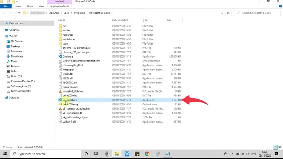Sort files by Date modified column

coord(120,20)
